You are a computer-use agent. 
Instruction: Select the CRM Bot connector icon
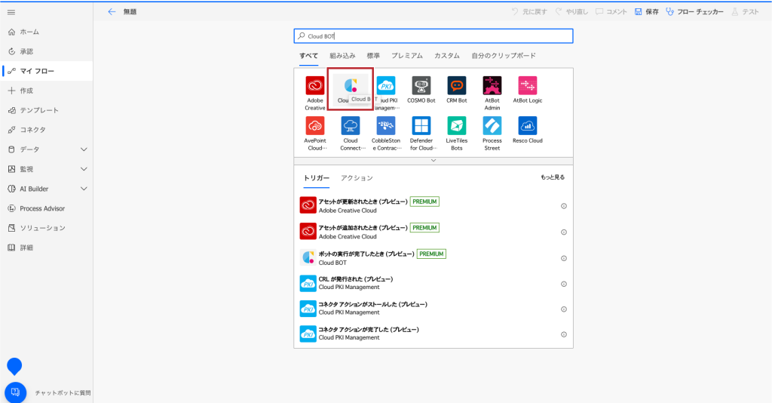tap(457, 86)
